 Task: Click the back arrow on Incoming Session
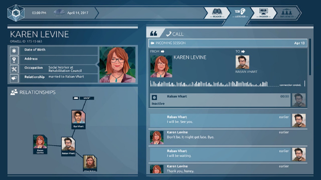[152, 43]
